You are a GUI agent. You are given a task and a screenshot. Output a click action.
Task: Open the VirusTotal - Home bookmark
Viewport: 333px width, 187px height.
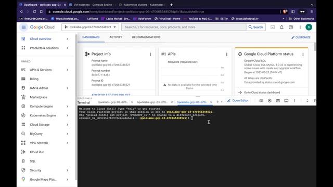168,19
